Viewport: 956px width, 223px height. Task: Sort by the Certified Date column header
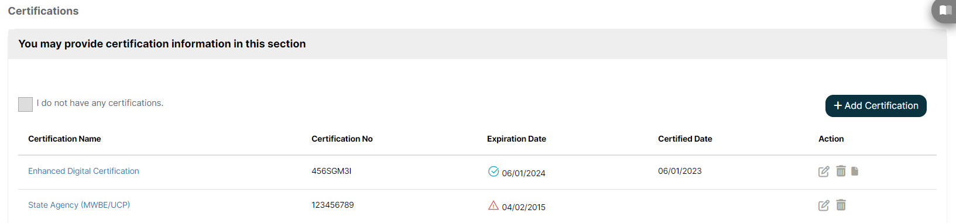point(685,139)
